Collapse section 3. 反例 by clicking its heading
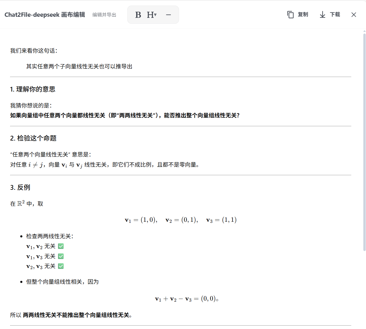The width and height of the screenshot is (366, 329). pyautogui.click(x=20, y=187)
